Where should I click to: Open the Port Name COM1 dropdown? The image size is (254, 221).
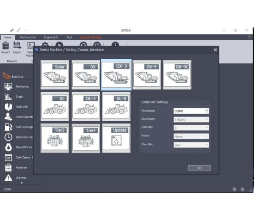[191, 111]
